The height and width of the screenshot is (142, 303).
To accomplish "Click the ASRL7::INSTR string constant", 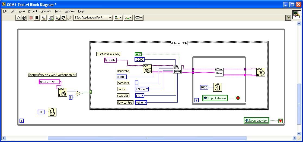I will coord(49,82).
